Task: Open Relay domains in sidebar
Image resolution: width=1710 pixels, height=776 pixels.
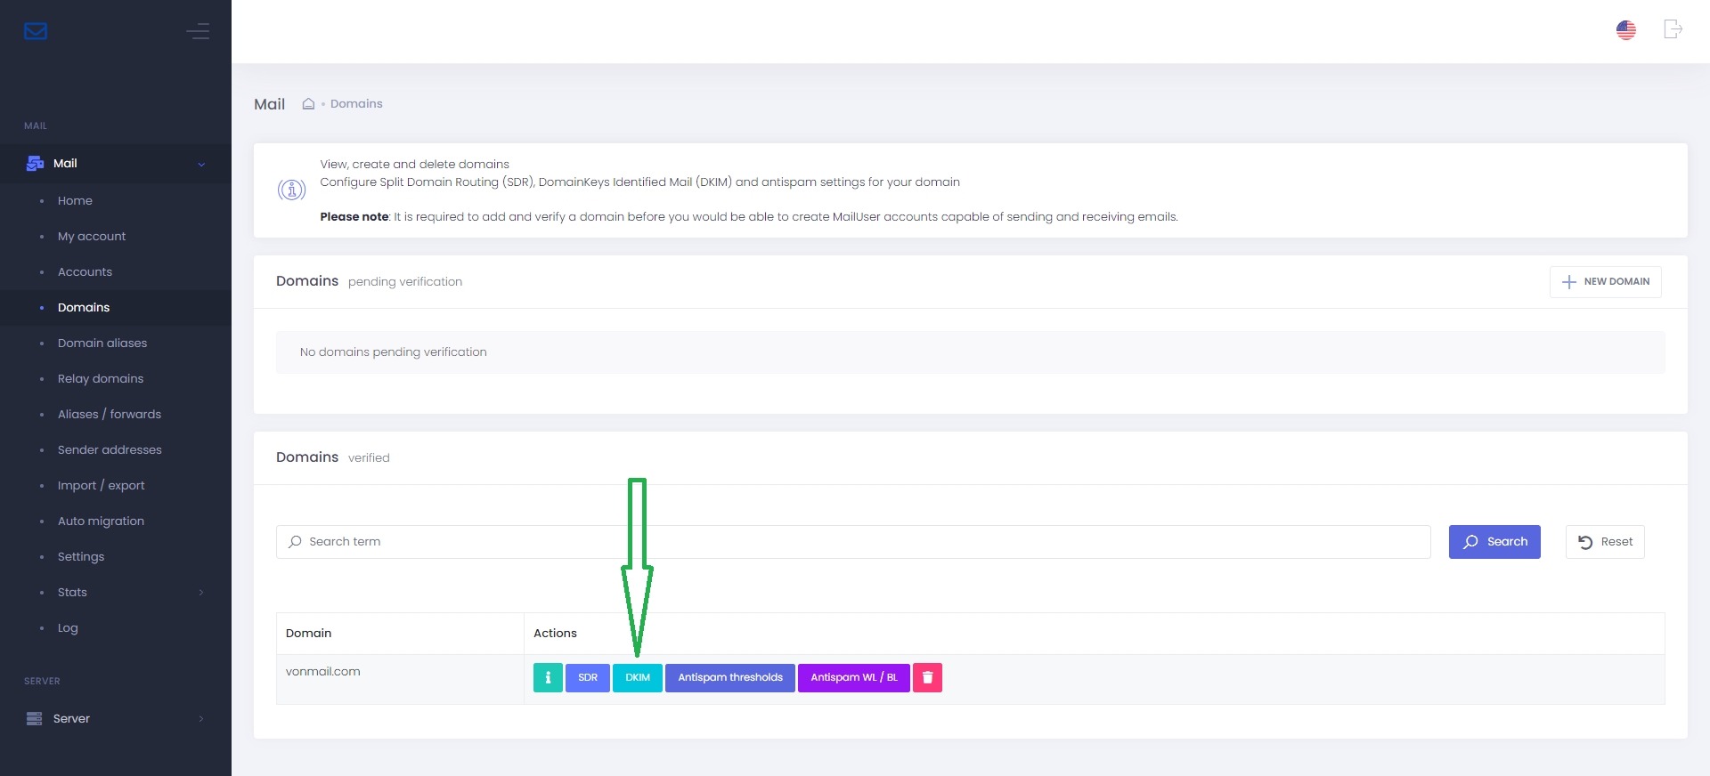Action: (101, 379)
